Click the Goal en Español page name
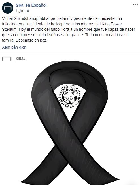 click(31, 5)
